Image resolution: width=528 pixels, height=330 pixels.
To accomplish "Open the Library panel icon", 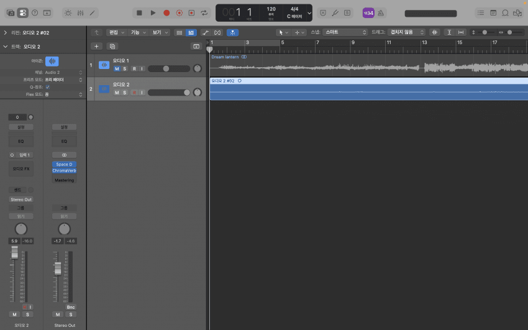I will tap(11, 12).
